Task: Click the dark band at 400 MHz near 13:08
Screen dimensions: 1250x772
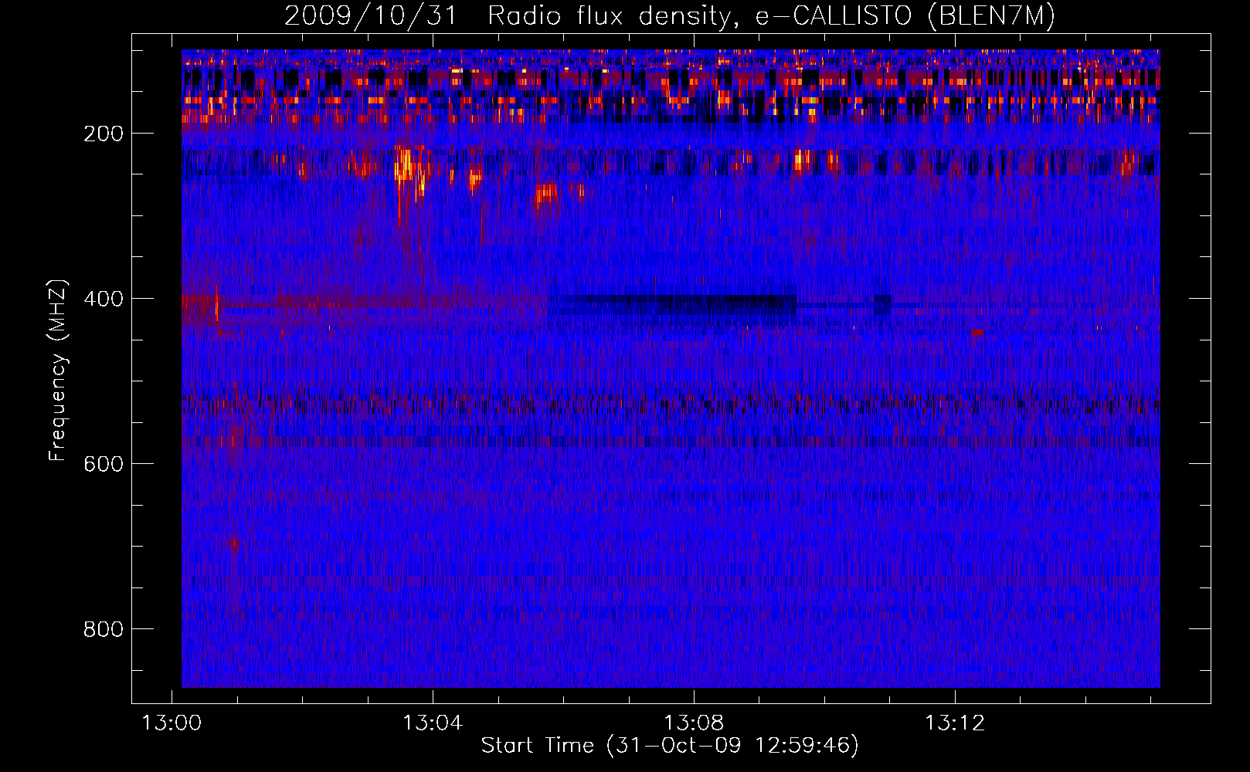Action: click(672, 304)
